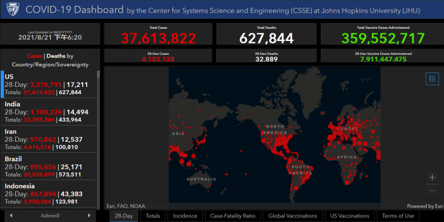Image resolution: width=444 pixels, height=222 pixels.
Task: Click Iran total deaths 100,810
Action: (x=67, y=147)
